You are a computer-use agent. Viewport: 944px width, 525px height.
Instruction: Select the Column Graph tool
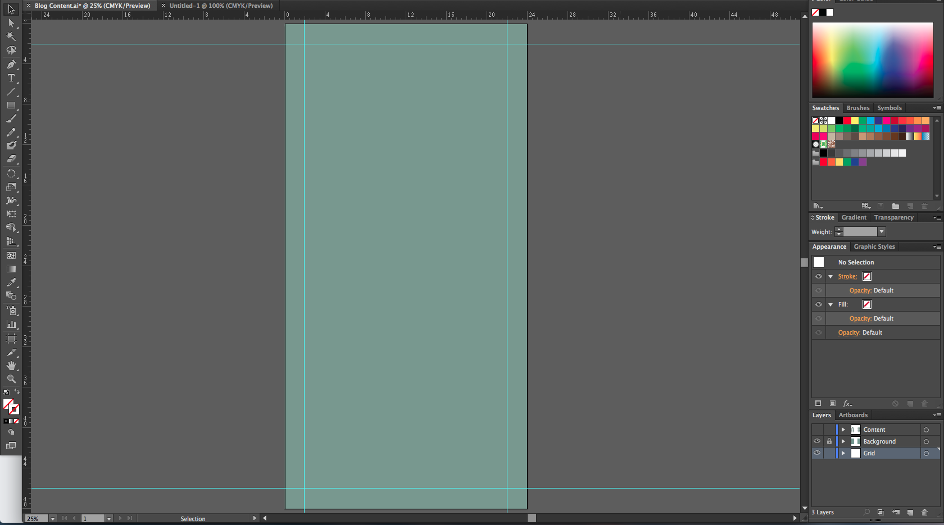coord(11,324)
